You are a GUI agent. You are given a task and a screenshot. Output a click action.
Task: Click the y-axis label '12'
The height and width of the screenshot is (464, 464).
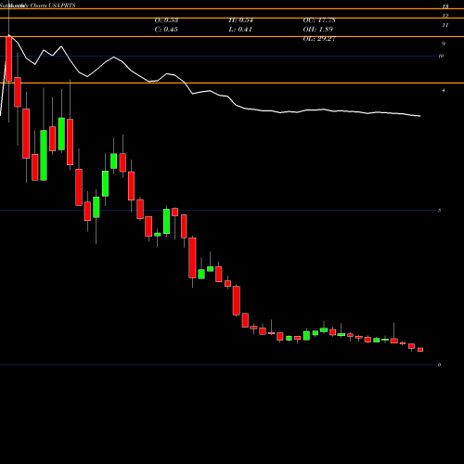coord(445,16)
